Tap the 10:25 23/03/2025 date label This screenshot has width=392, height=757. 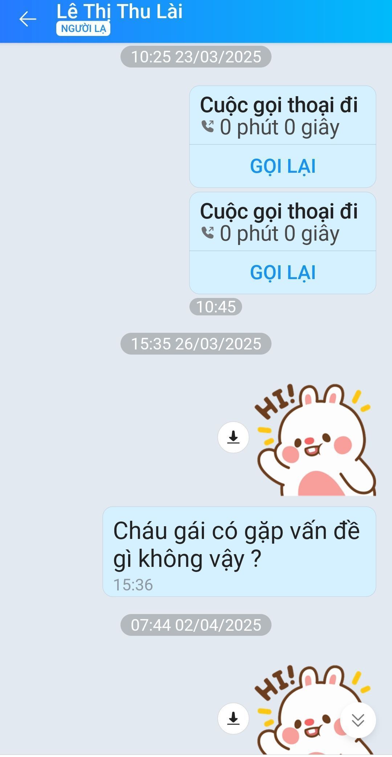click(196, 57)
